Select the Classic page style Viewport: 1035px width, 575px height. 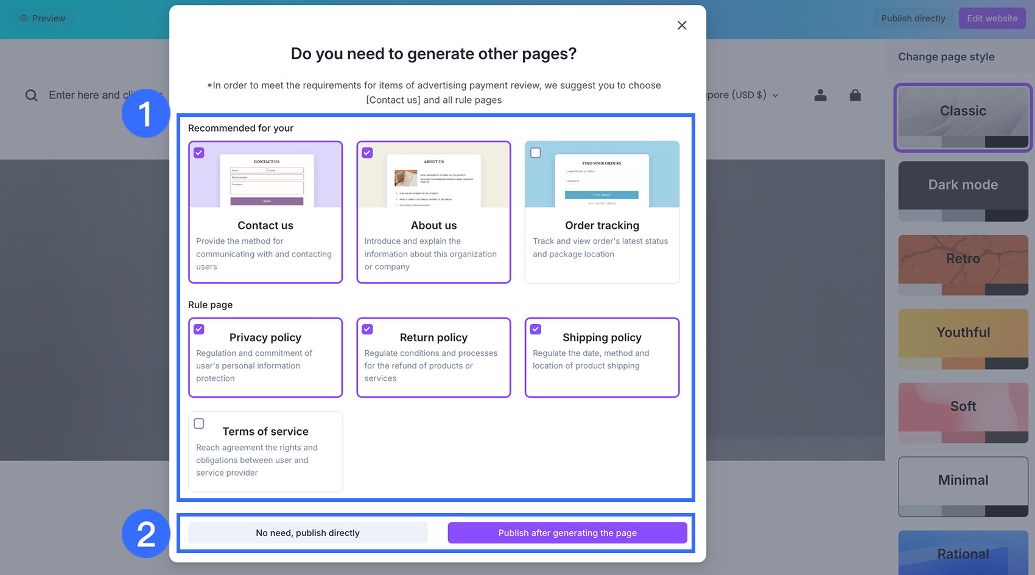963,118
